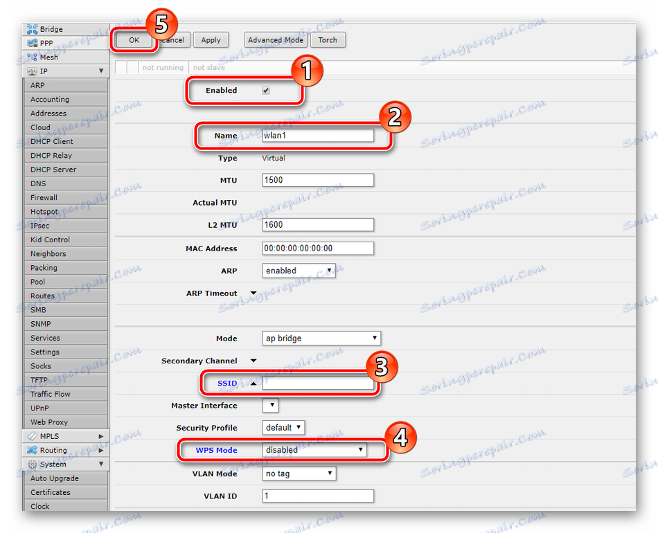Toggle the Enabled checkbox
The height and width of the screenshot is (533, 658).
pyautogui.click(x=266, y=90)
